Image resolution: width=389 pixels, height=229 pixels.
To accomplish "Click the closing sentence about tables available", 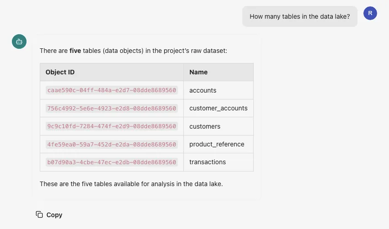I will point(131,184).
